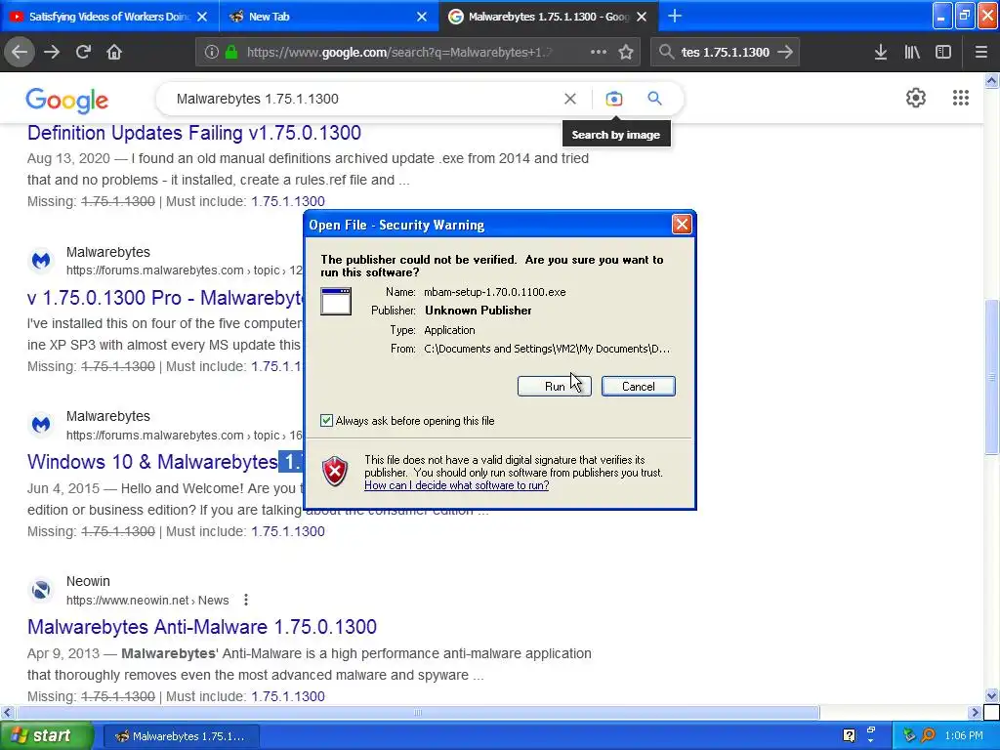The height and width of the screenshot is (750, 1000).
Task: Click the Google logo
Action: click(x=67, y=101)
